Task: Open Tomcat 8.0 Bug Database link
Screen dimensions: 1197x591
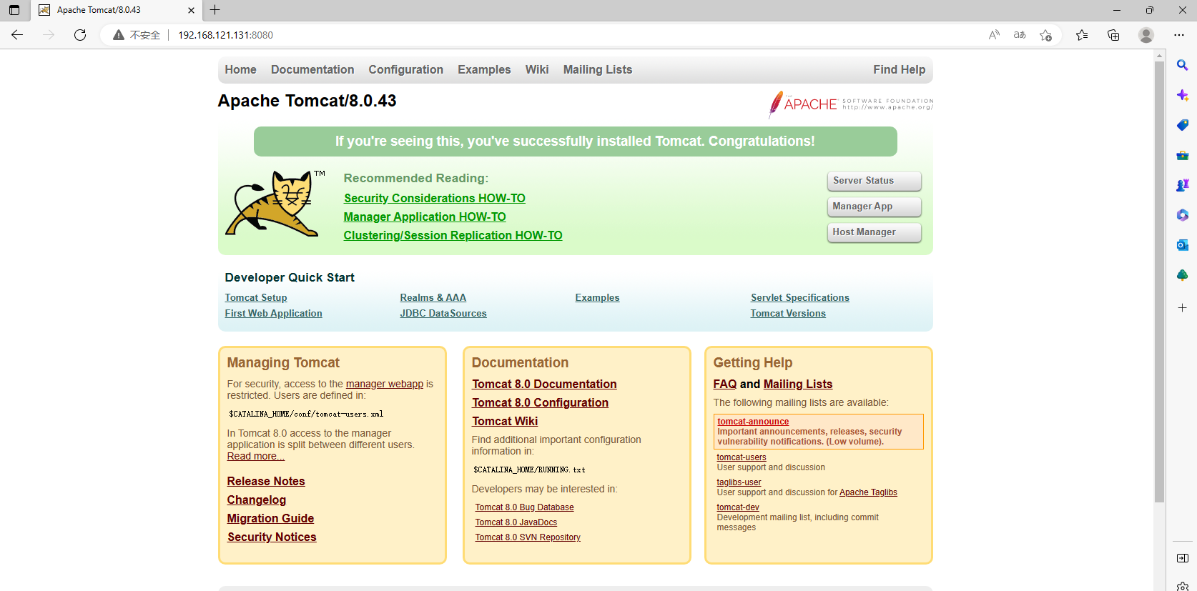Action: tap(524, 507)
